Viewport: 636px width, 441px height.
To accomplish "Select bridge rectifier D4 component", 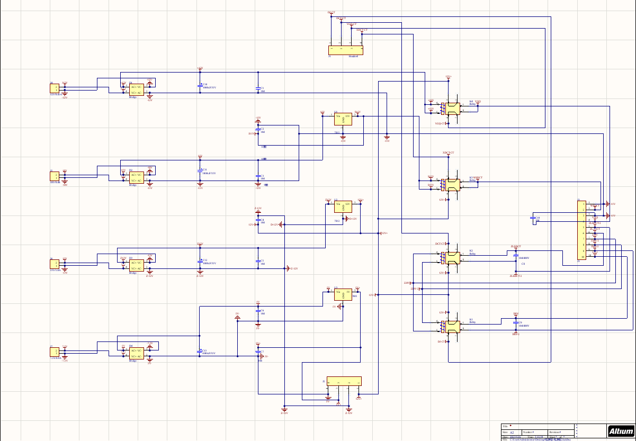I will [136, 354].
